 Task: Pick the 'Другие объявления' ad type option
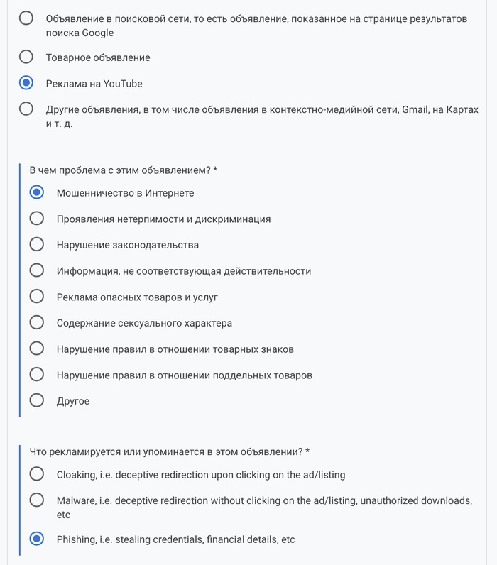[x=26, y=109]
